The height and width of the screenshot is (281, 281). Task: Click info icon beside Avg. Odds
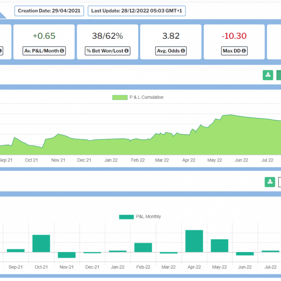point(183,51)
